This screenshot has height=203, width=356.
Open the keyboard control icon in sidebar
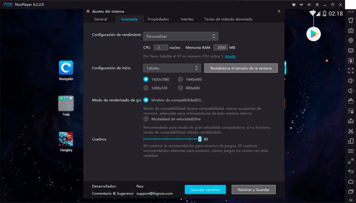350,30
